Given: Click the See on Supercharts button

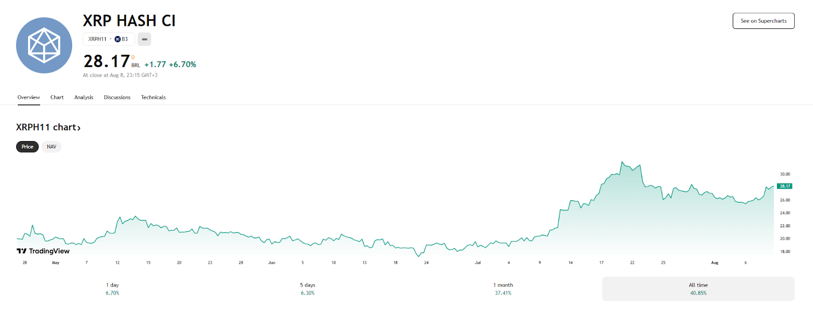Looking at the screenshot, I should coord(763,21).
